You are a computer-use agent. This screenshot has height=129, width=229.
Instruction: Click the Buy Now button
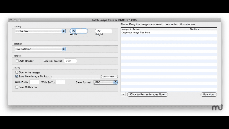coord(209,95)
